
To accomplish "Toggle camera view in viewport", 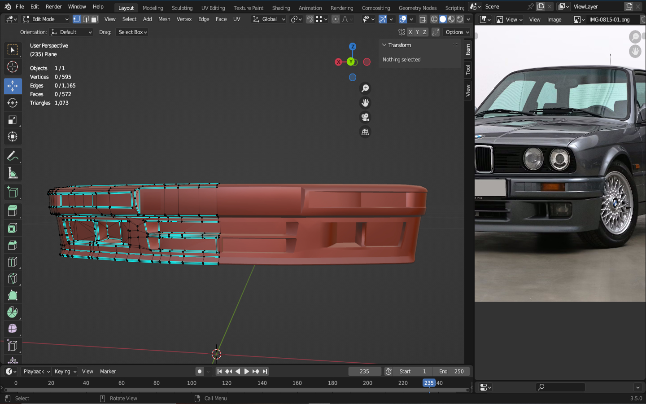I will tap(365, 118).
